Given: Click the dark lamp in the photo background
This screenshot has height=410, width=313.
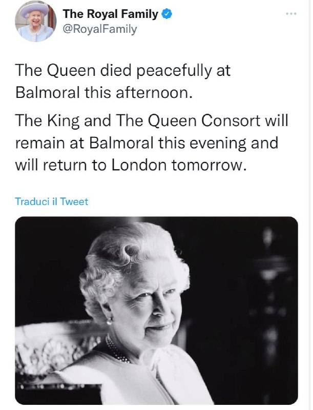Looking at the screenshot, I should [265, 266].
